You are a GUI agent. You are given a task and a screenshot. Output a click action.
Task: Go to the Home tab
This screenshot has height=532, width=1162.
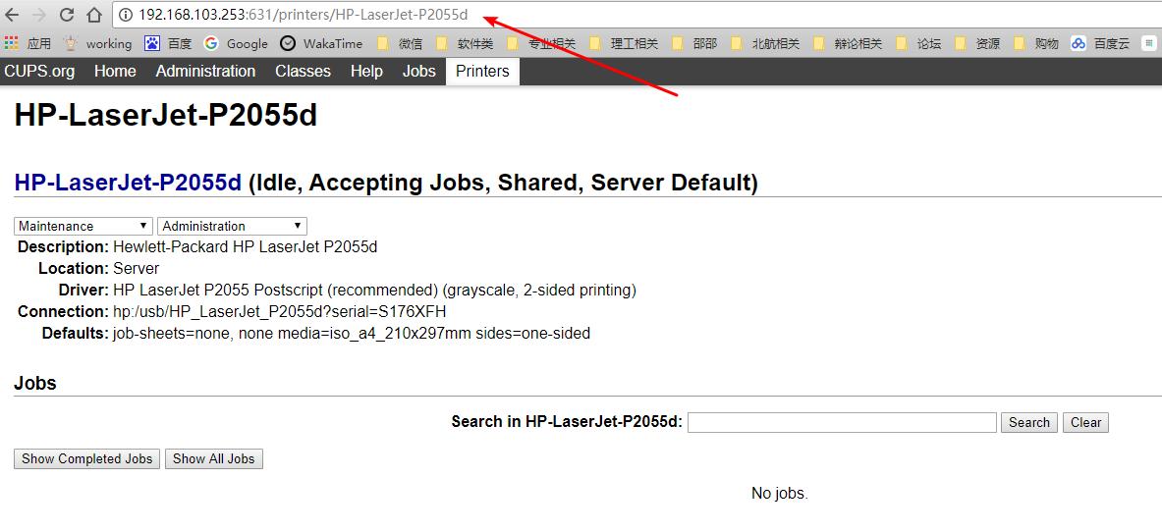(115, 71)
